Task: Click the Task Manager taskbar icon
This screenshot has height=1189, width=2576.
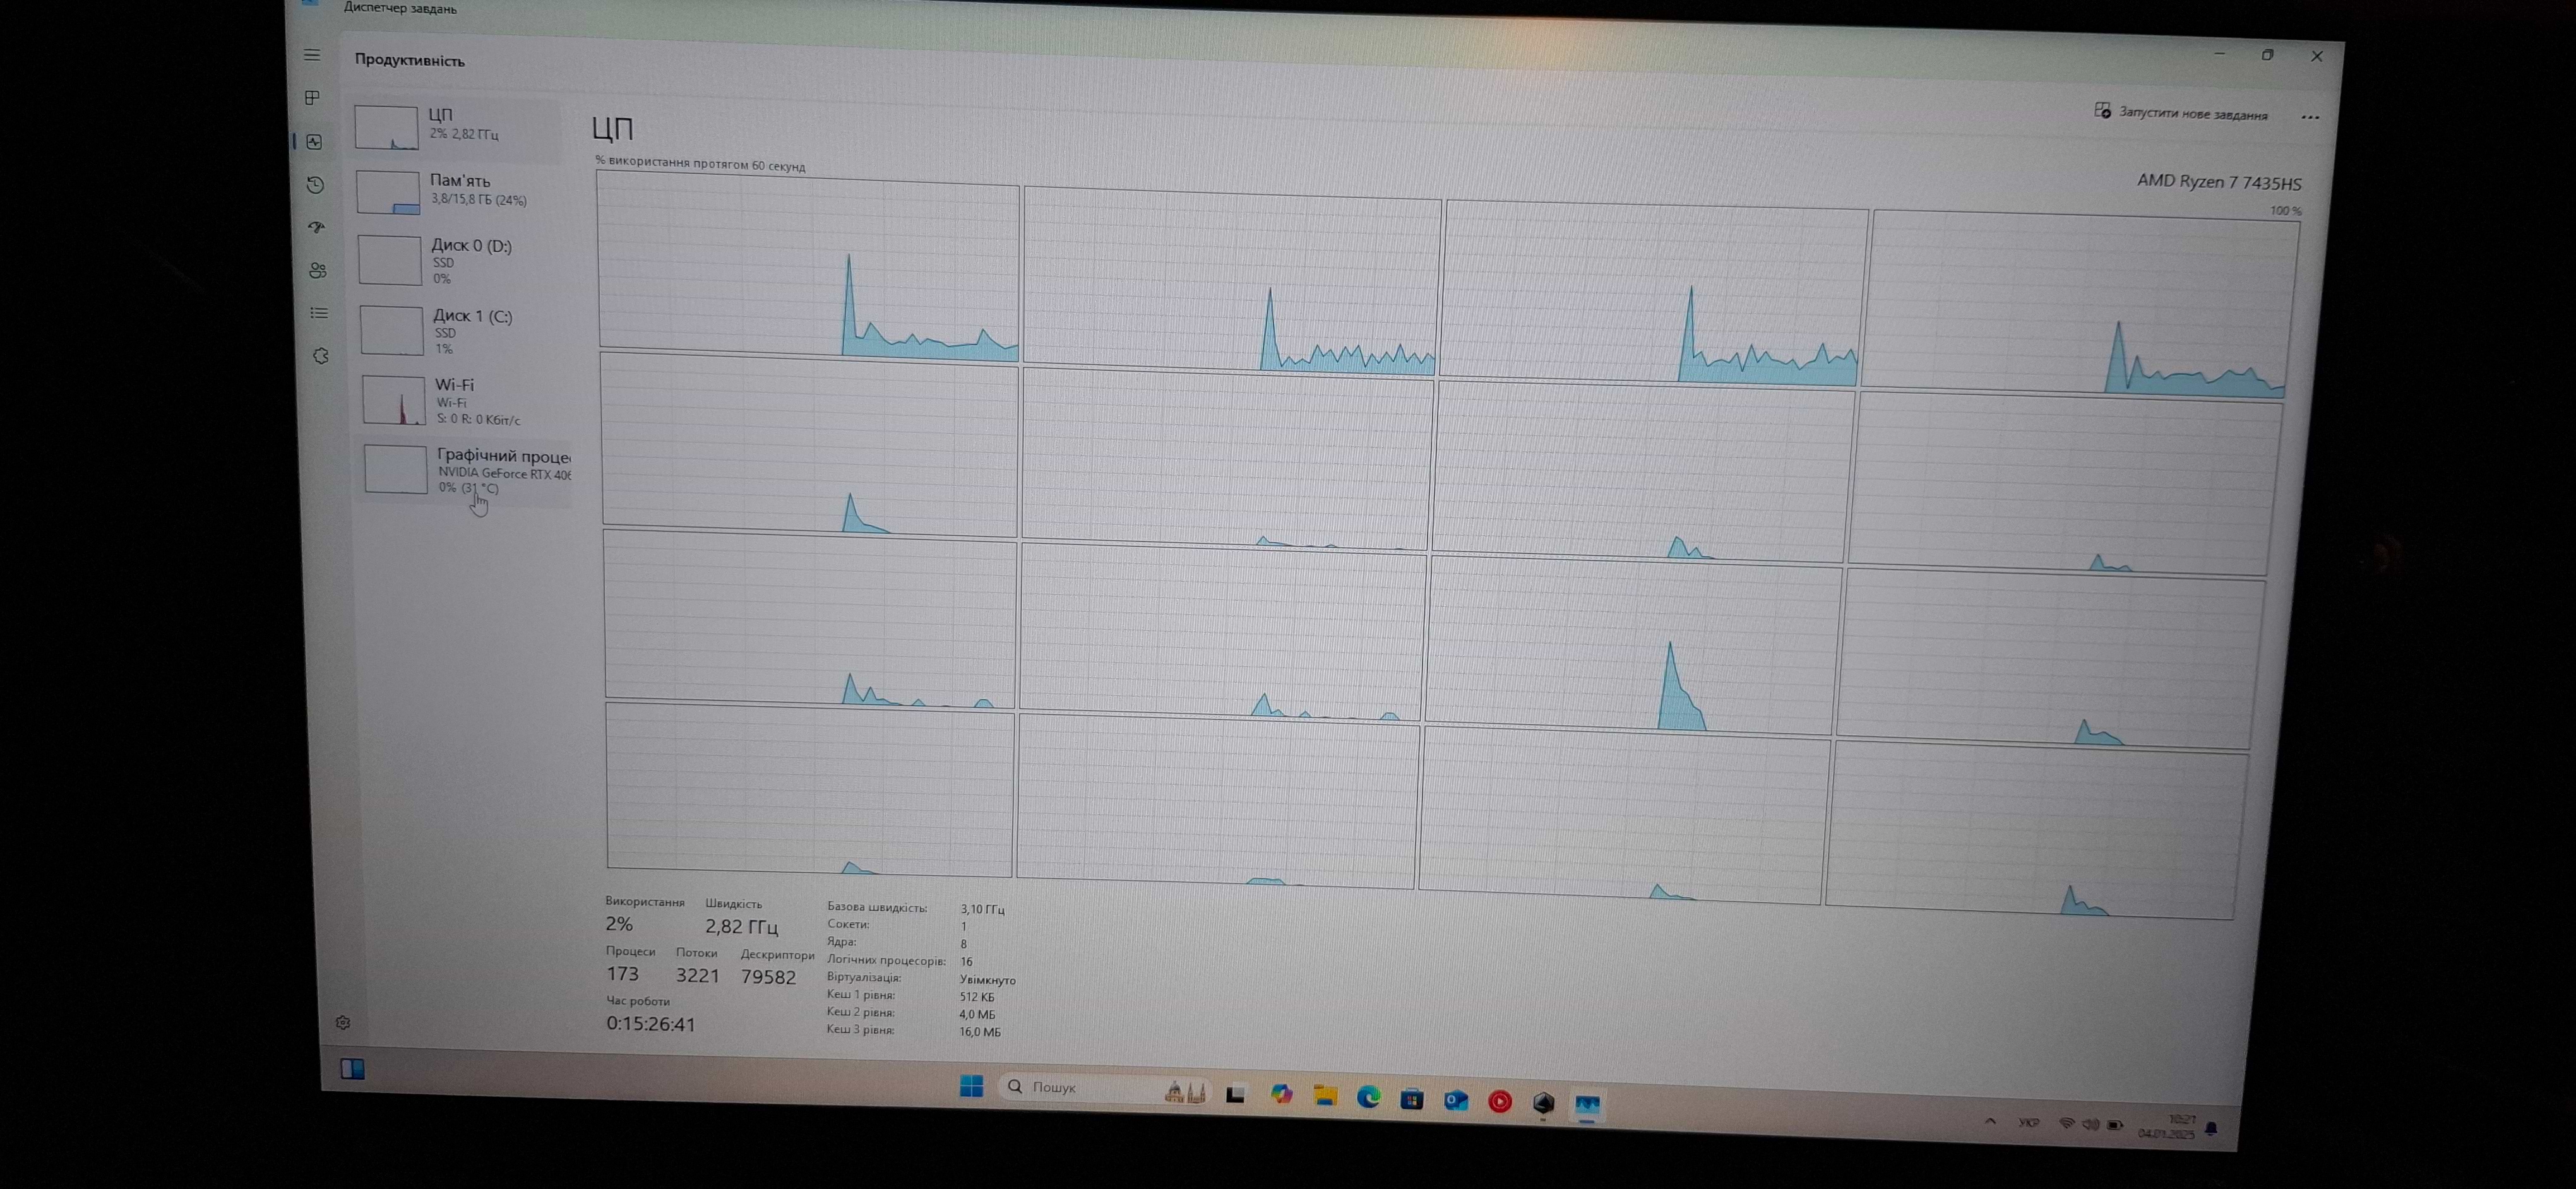Action: tap(1588, 1105)
